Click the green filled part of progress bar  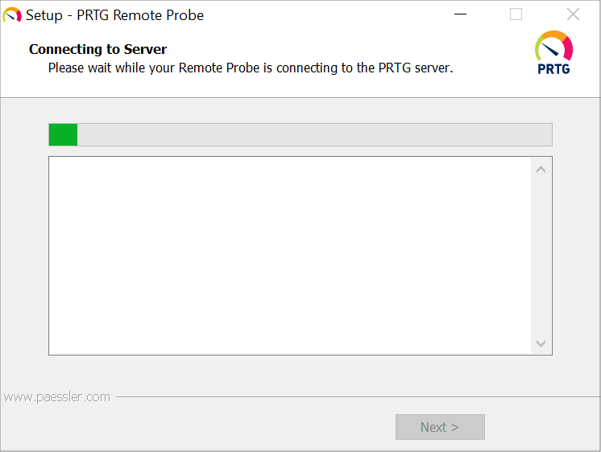point(63,134)
